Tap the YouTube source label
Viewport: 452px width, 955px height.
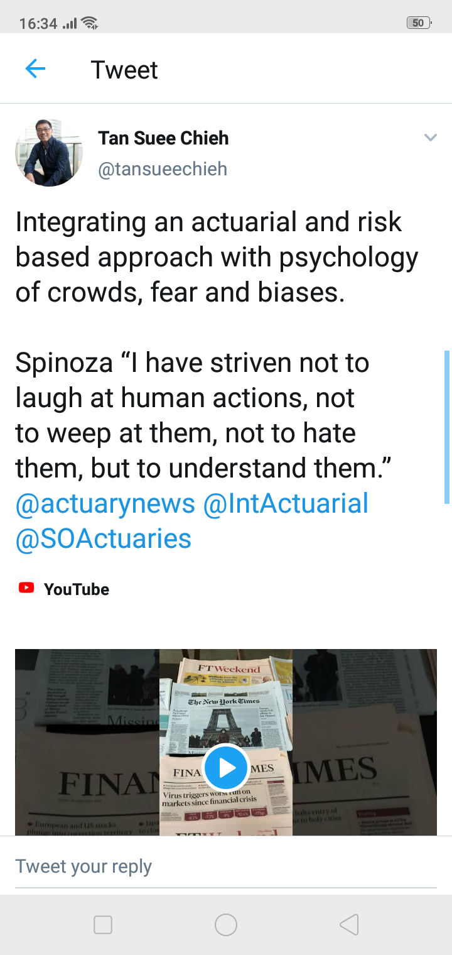point(77,589)
